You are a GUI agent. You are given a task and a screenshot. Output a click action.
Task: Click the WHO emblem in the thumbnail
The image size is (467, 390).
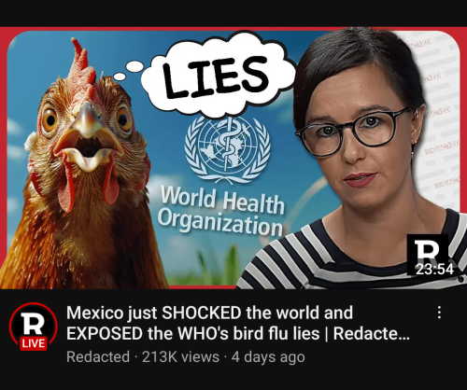[x=227, y=150]
